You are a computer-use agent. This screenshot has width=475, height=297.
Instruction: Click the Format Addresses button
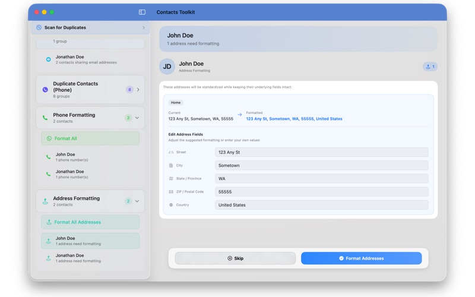pos(362,258)
